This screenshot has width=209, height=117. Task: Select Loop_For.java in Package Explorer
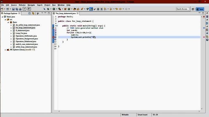click(21, 33)
